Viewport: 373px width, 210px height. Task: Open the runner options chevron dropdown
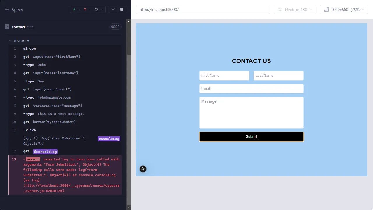(113, 9)
